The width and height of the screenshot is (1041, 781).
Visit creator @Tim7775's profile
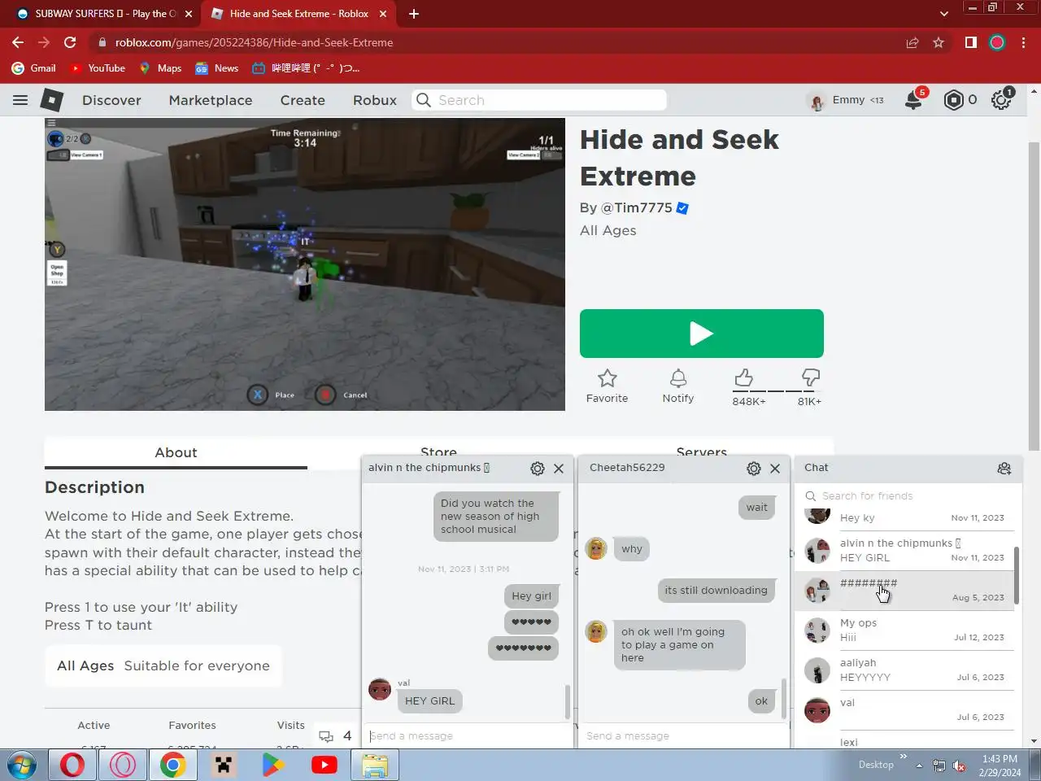pos(637,208)
